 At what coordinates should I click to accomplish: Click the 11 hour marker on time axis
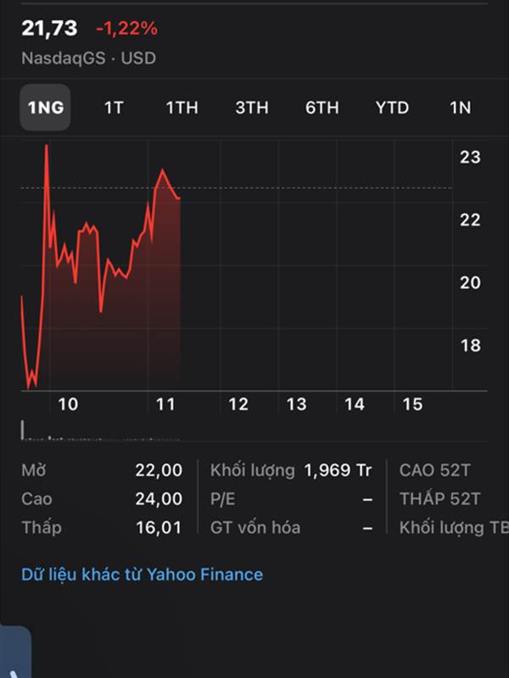point(166,404)
